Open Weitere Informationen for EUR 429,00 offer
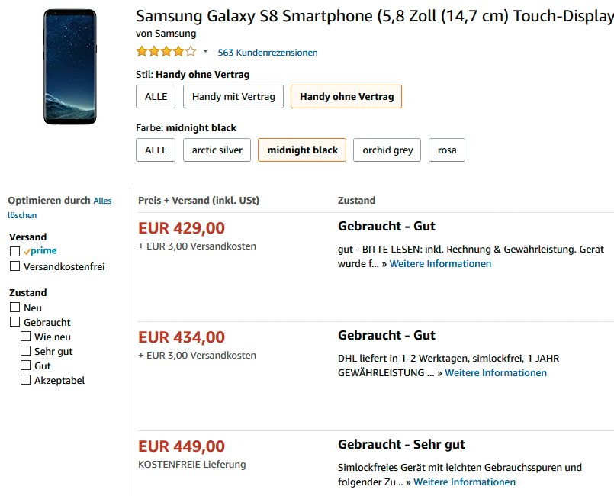The width and height of the screenshot is (614, 496). tap(440, 264)
